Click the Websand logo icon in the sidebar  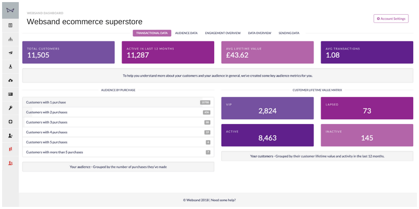pyautogui.click(x=10, y=10)
